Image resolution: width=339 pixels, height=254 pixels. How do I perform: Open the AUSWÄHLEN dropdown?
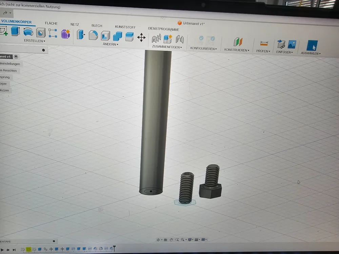(x=311, y=54)
